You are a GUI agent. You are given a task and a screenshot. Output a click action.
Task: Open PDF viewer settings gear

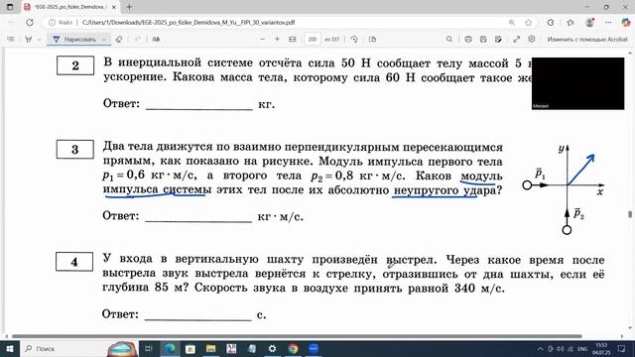532,40
